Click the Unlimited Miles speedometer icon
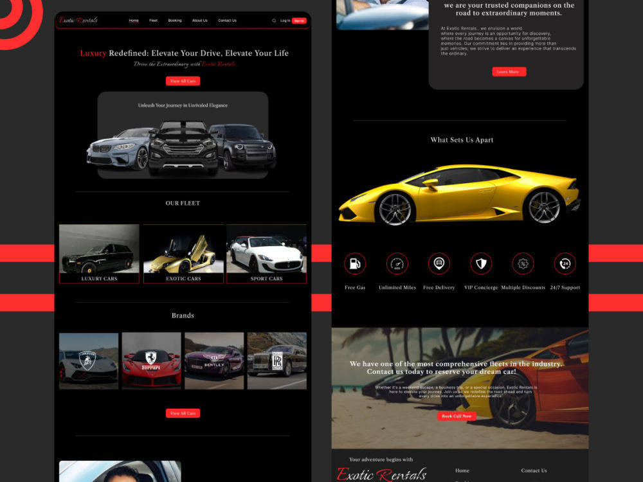Viewport: 643px width, 482px height. point(397,263)
